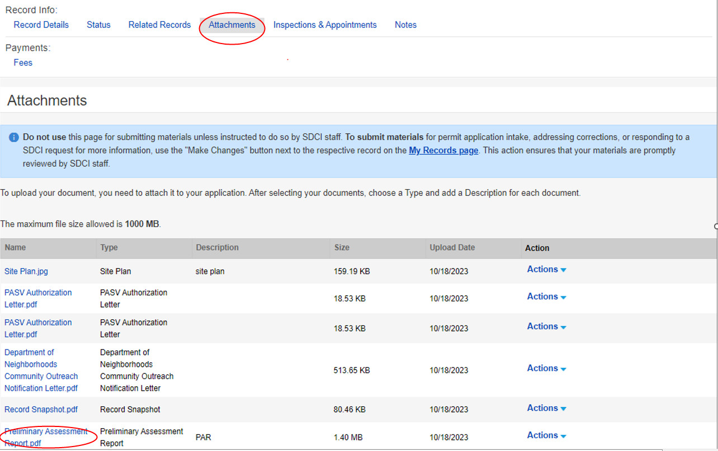Click the Upload Date column header
Viewport: 718px width, 451px height.
[450, 247]
